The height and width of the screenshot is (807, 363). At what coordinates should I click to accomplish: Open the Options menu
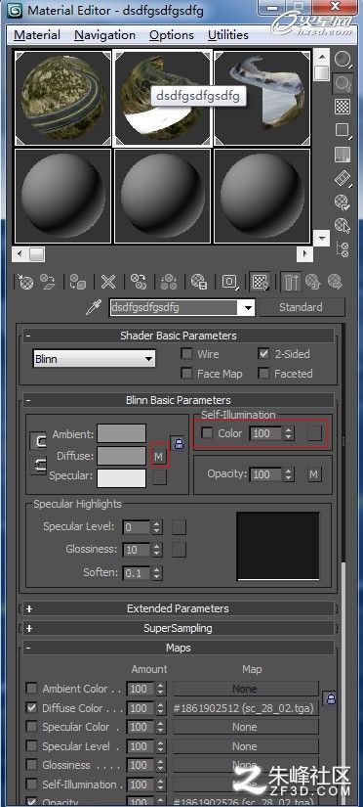pos(172,35)
